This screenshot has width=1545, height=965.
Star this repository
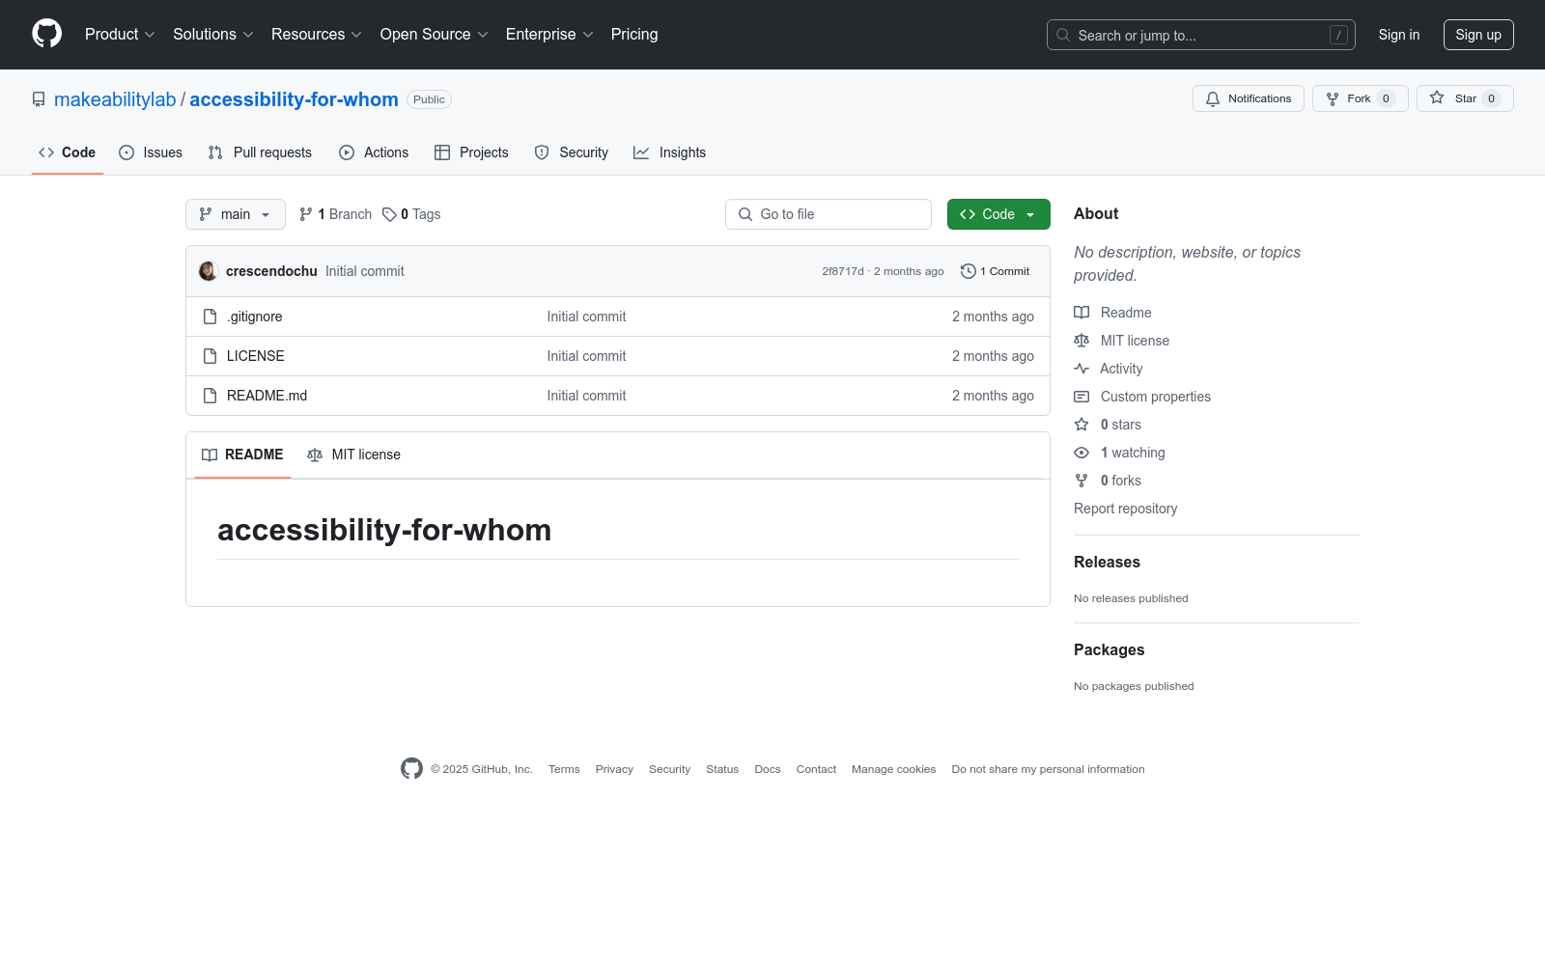[1464, 98]
